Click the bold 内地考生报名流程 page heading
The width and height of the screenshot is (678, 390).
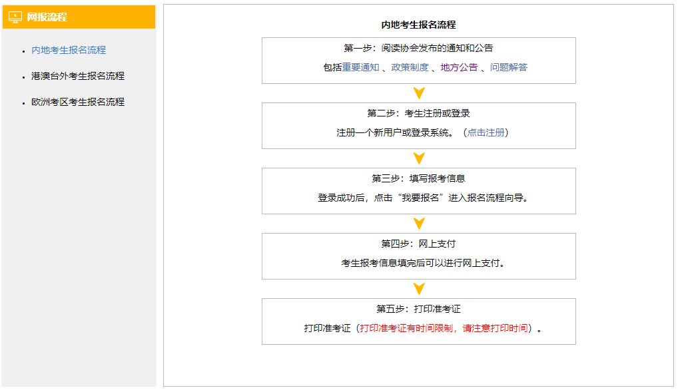(418, 25)
